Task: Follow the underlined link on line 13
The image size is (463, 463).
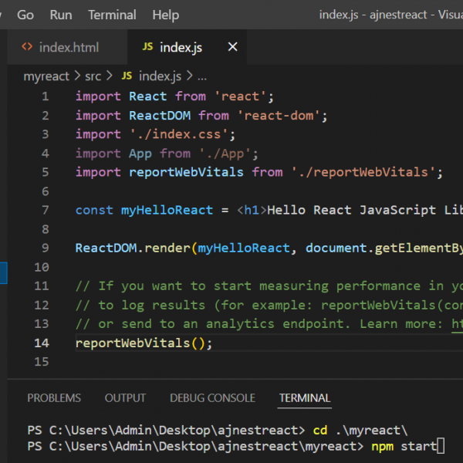Action: [457, 323]
